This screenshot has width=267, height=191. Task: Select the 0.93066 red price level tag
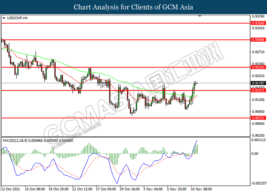[256, 40]
